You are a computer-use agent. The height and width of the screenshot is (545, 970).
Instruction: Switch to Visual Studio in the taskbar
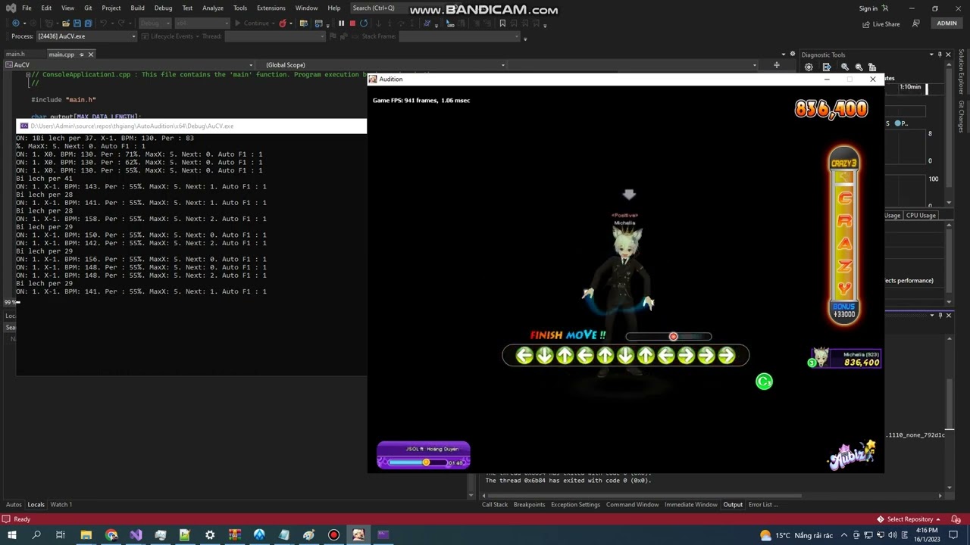[x=136, y=535]
